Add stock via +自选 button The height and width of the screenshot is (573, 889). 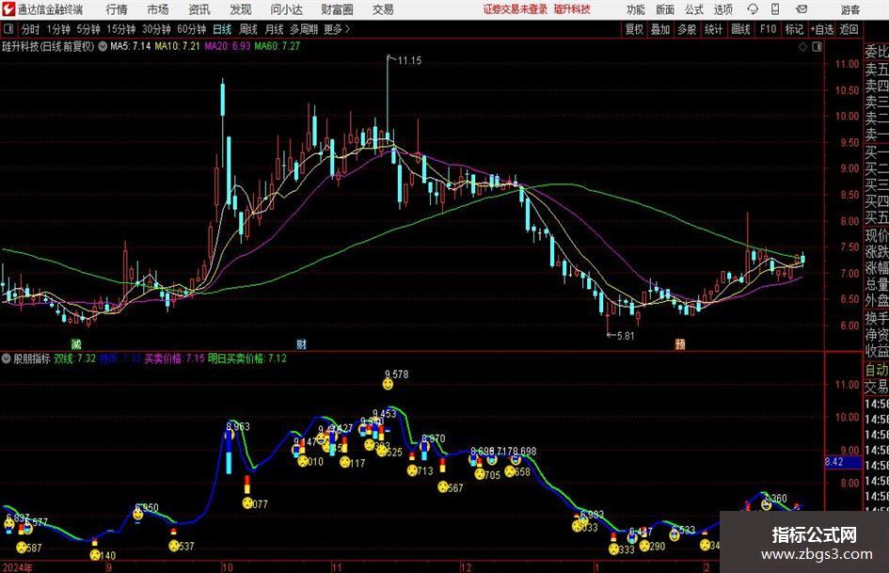[821, 29]
